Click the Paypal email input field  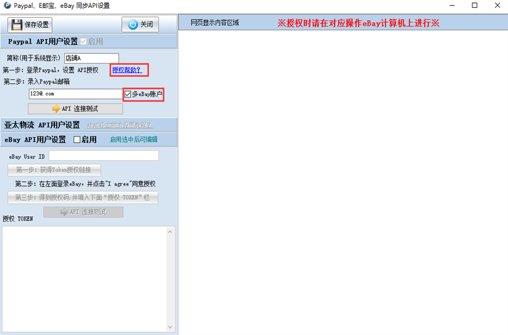[75, 94]
